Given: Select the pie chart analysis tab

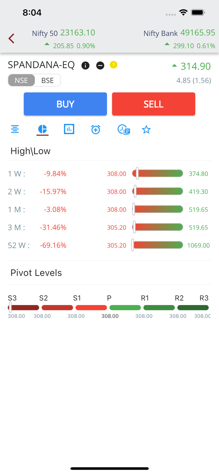Looking at the screenshot, I should click(43, 129).
